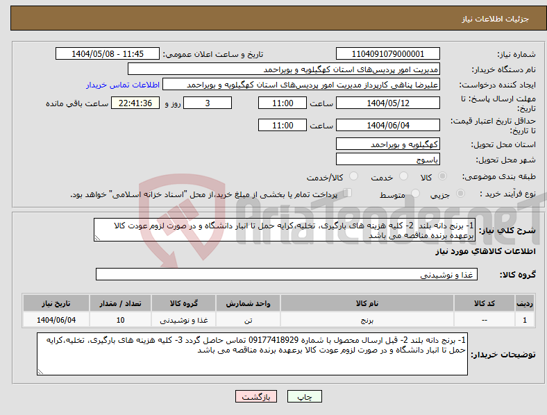Select the کالا radio button
The image size is (547, 415).
click(442, 176)
